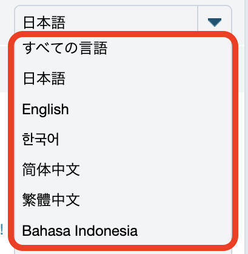This screenshot has height=254, width=248.
Task: Toggle dropdown with the down-arrow button
Action: pyautogui.click(x=215, y=22)
